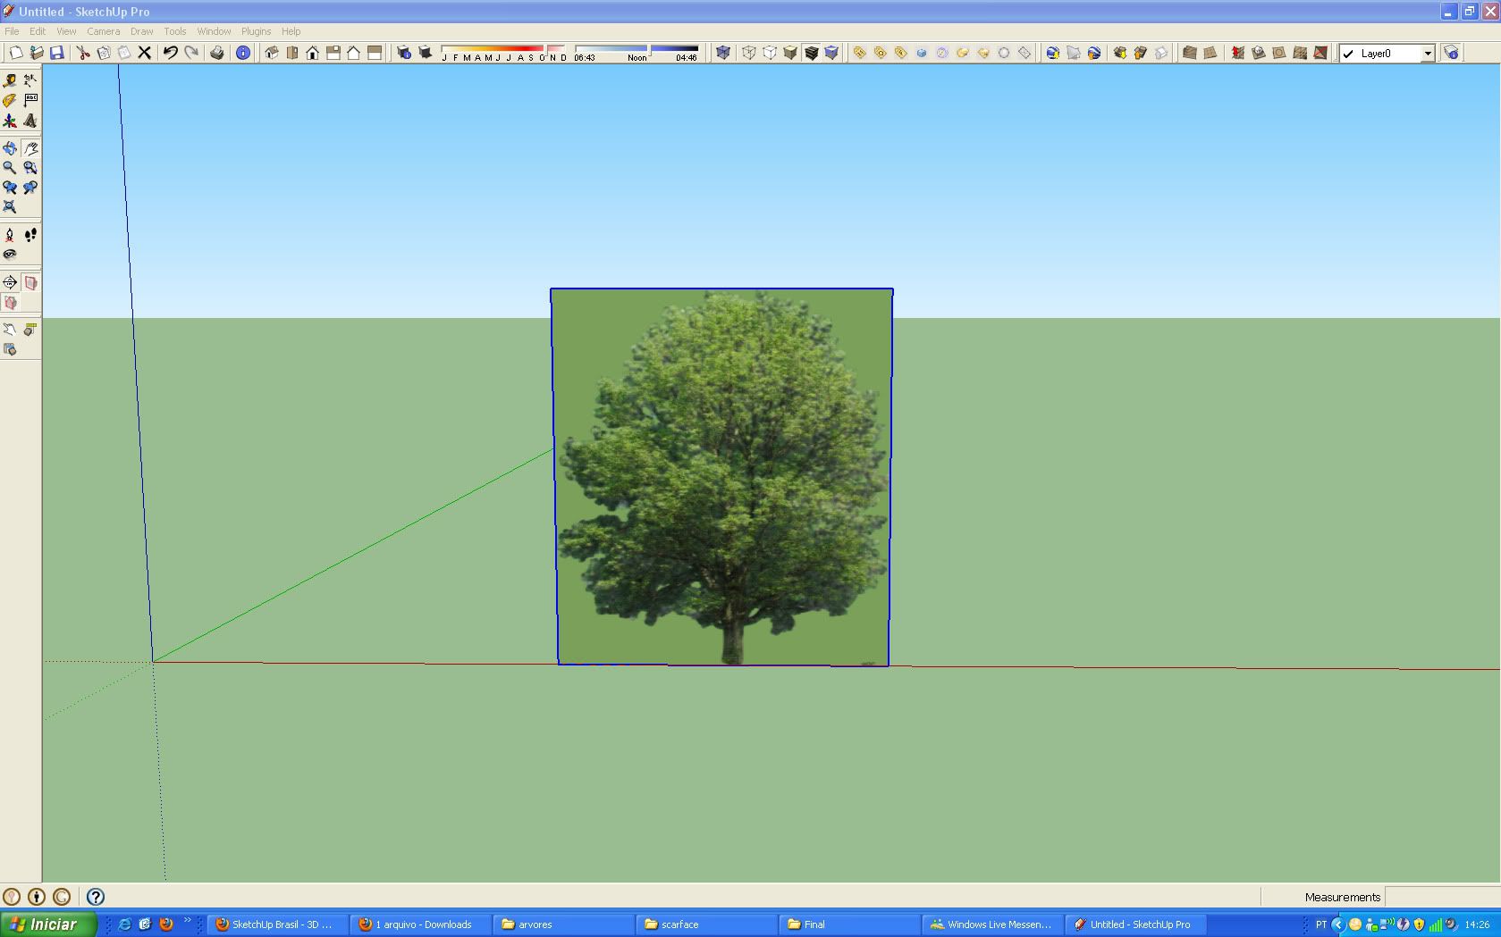Image resolution: width=1501 pixels, height=937 pixels.
Task: Click the Iniciar start button
Action: coord(48,924)
